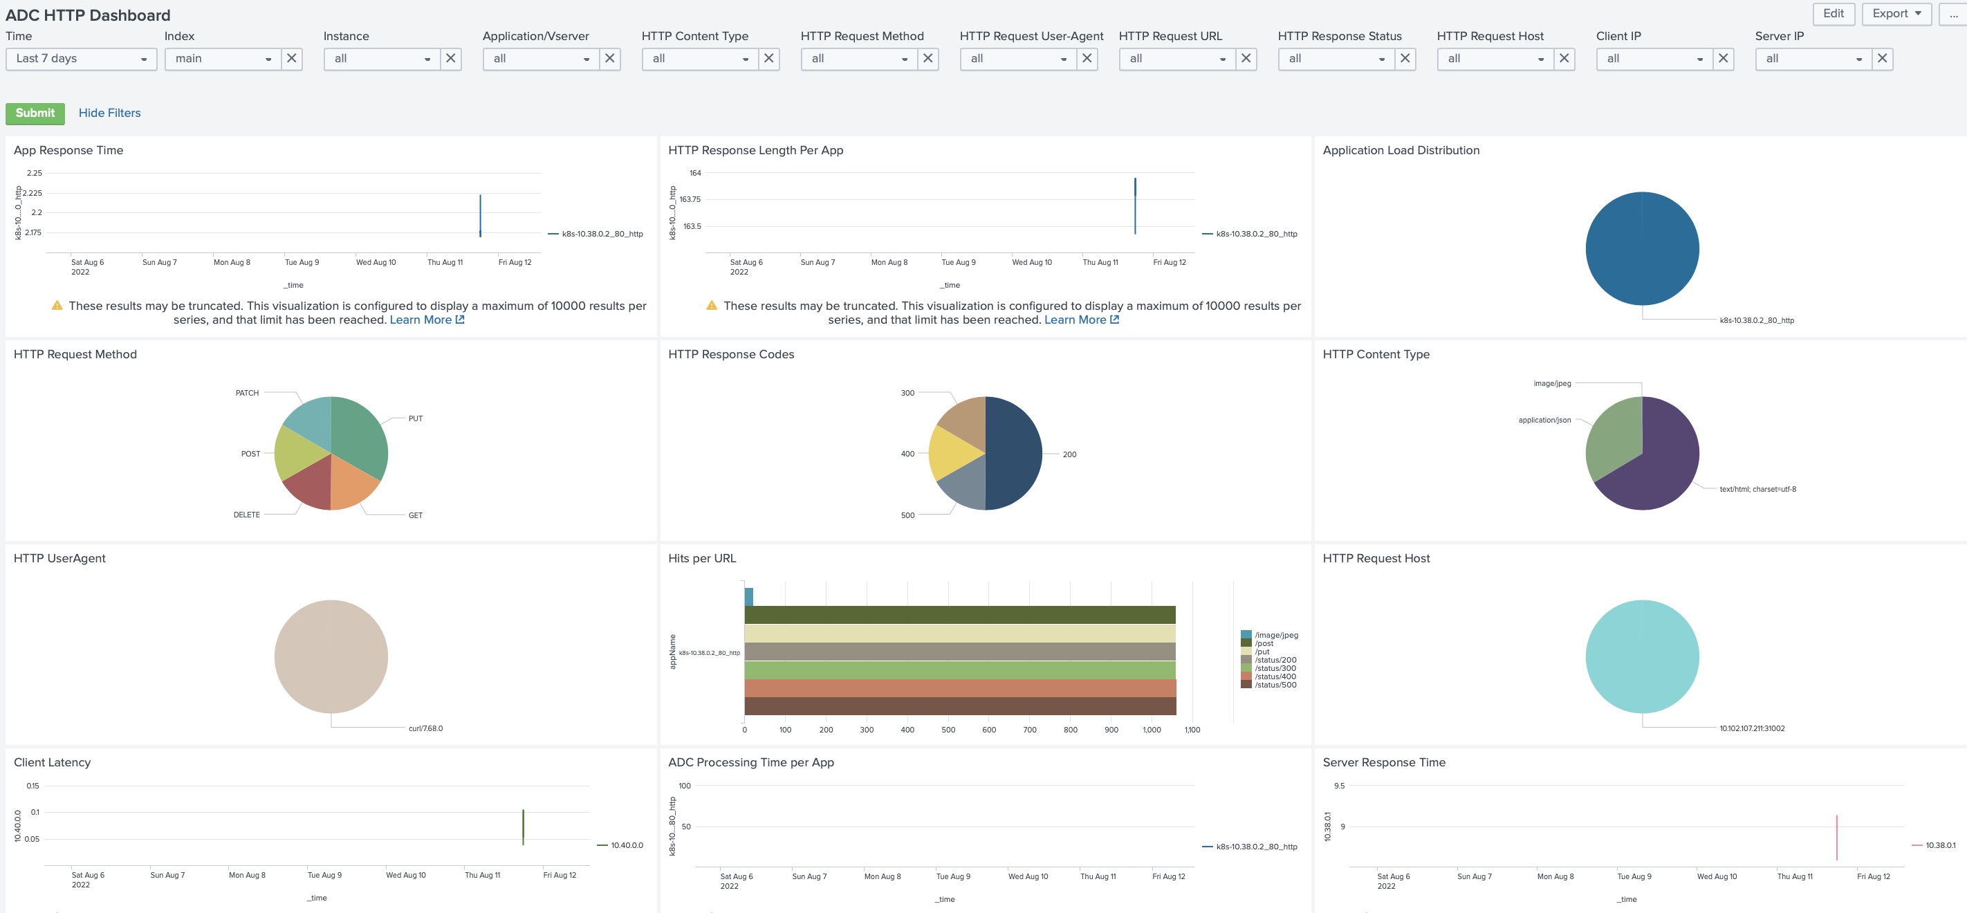The image size is (1967, 913).
Task: Clear the Server IP filter X
Action: point(1882,59)
